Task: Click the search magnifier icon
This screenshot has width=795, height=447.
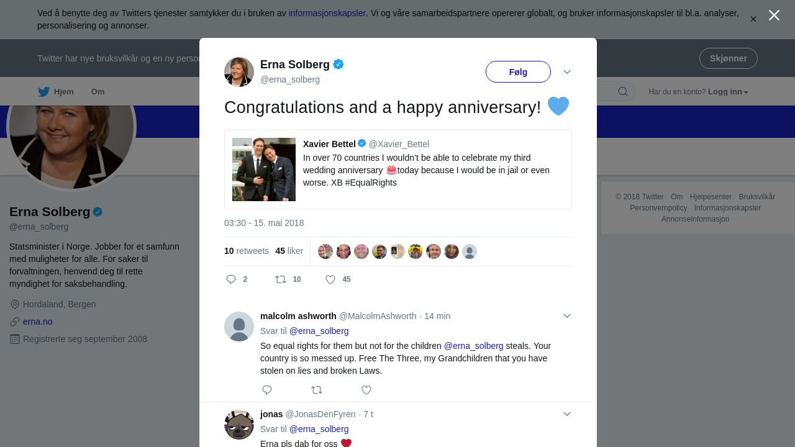Action: click(622, 92)
